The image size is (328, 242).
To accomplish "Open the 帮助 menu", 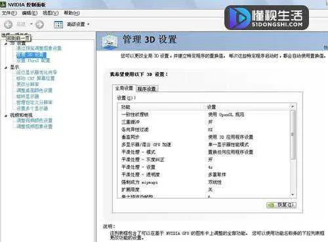I will click(x=72, y=13).
